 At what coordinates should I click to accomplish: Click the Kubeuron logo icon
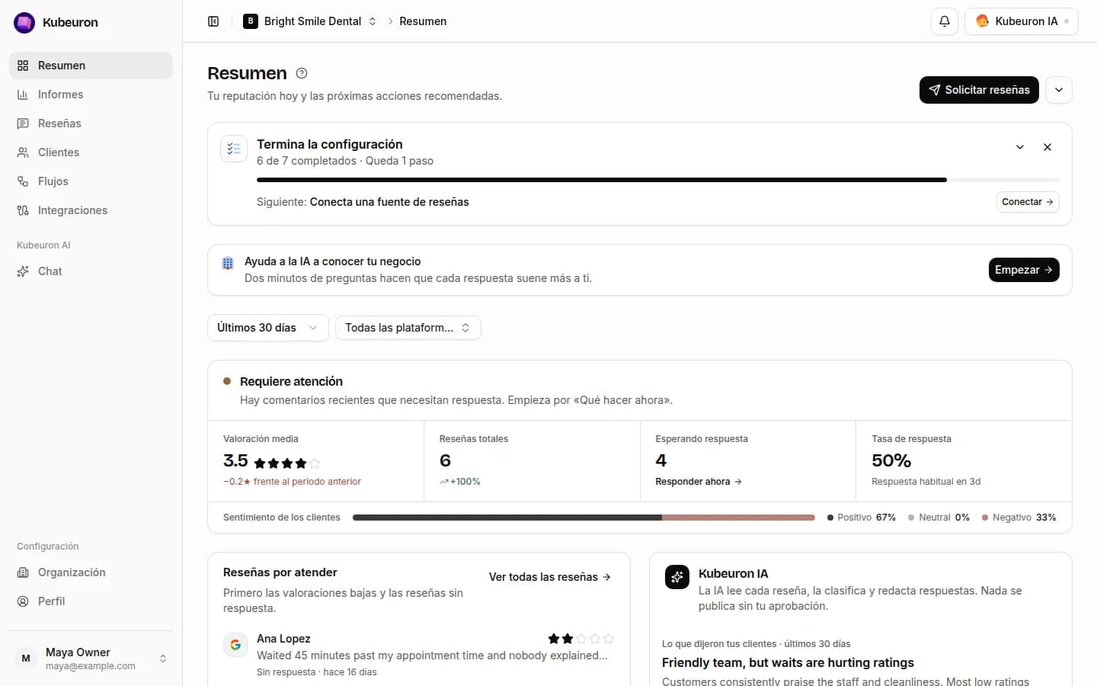tap(24, 23)
